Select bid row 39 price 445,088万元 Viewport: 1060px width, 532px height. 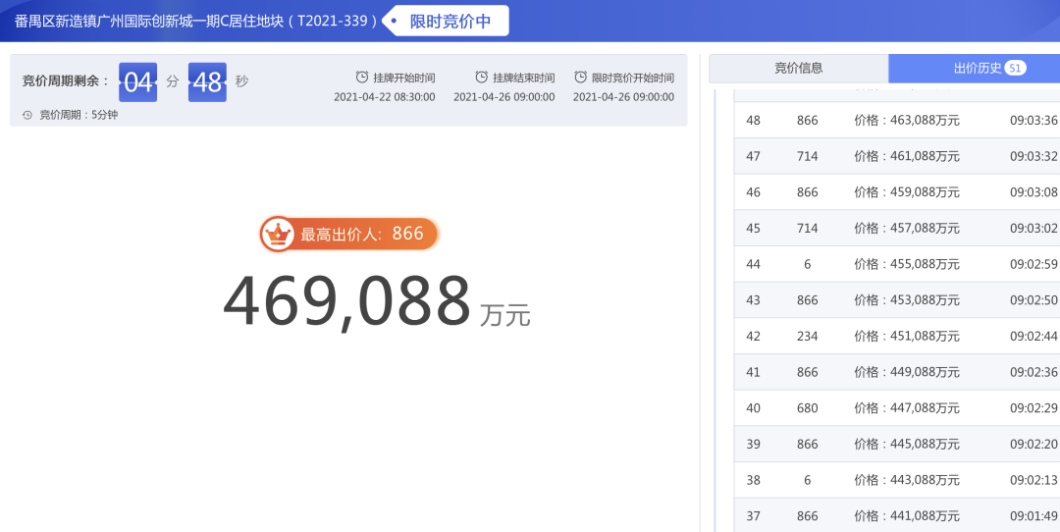pos(897,444)
